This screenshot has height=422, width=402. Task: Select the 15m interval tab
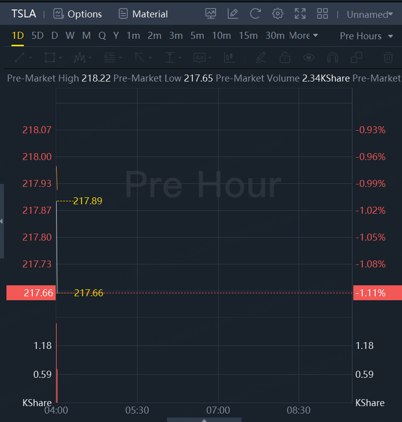[x=248, y=36]
